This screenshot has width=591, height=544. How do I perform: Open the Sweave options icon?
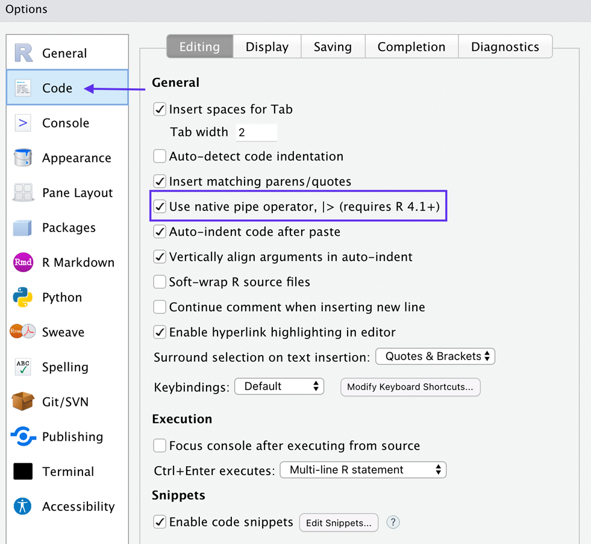coord(23,332)
